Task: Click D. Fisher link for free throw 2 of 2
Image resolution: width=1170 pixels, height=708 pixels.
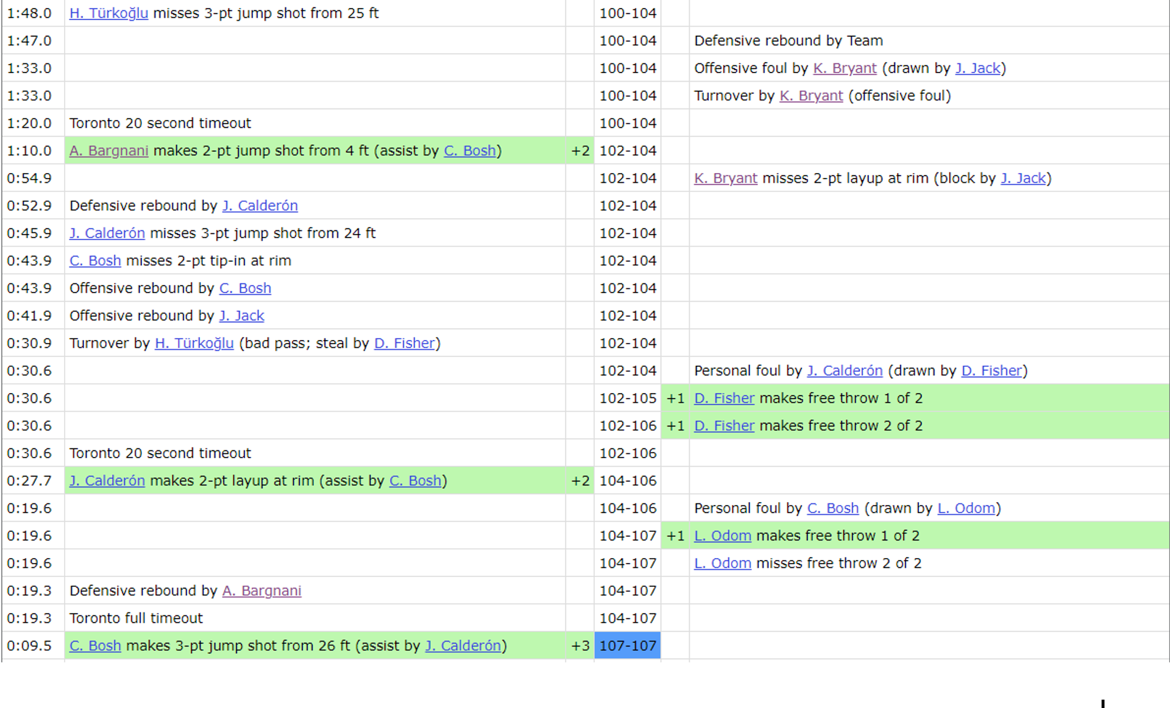Action: coord(724,426)
